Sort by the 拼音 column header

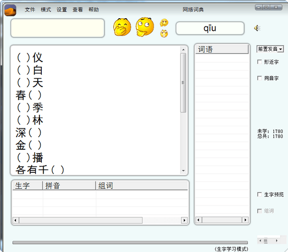[69, 186]
